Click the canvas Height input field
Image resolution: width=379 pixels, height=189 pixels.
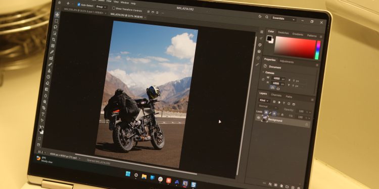coord(277,83)
